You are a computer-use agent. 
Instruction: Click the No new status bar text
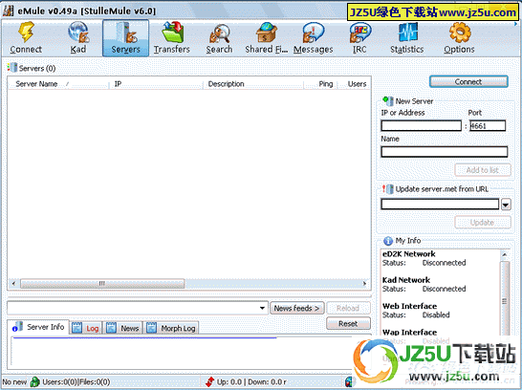pos(14,382)
